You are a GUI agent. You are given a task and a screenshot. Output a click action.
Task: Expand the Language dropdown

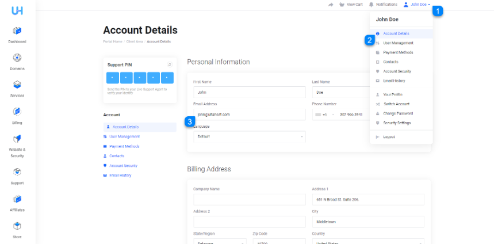point(250,137)
